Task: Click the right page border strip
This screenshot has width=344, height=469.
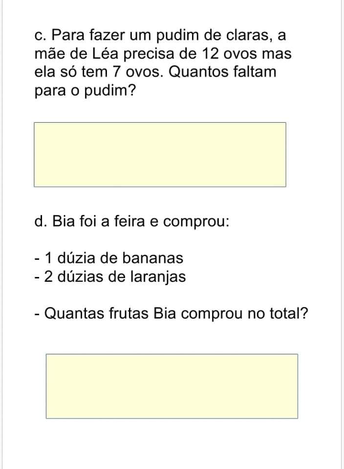Action: point(342,234)
